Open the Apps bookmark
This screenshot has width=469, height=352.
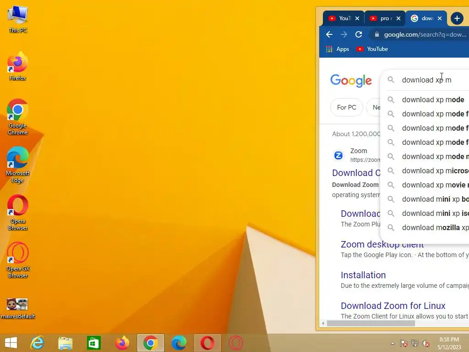point(338,49)
